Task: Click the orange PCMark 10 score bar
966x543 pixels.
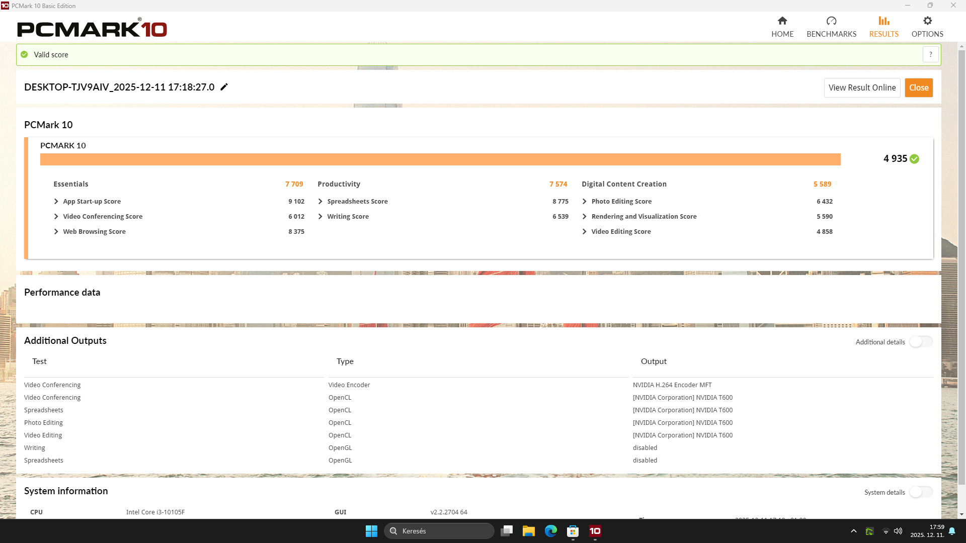Action: (x=440, y=159)
